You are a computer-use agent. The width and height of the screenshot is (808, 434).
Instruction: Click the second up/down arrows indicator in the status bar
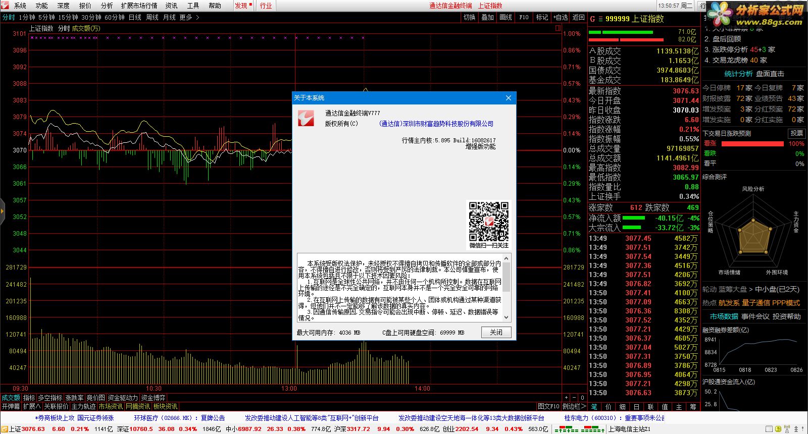592,429
